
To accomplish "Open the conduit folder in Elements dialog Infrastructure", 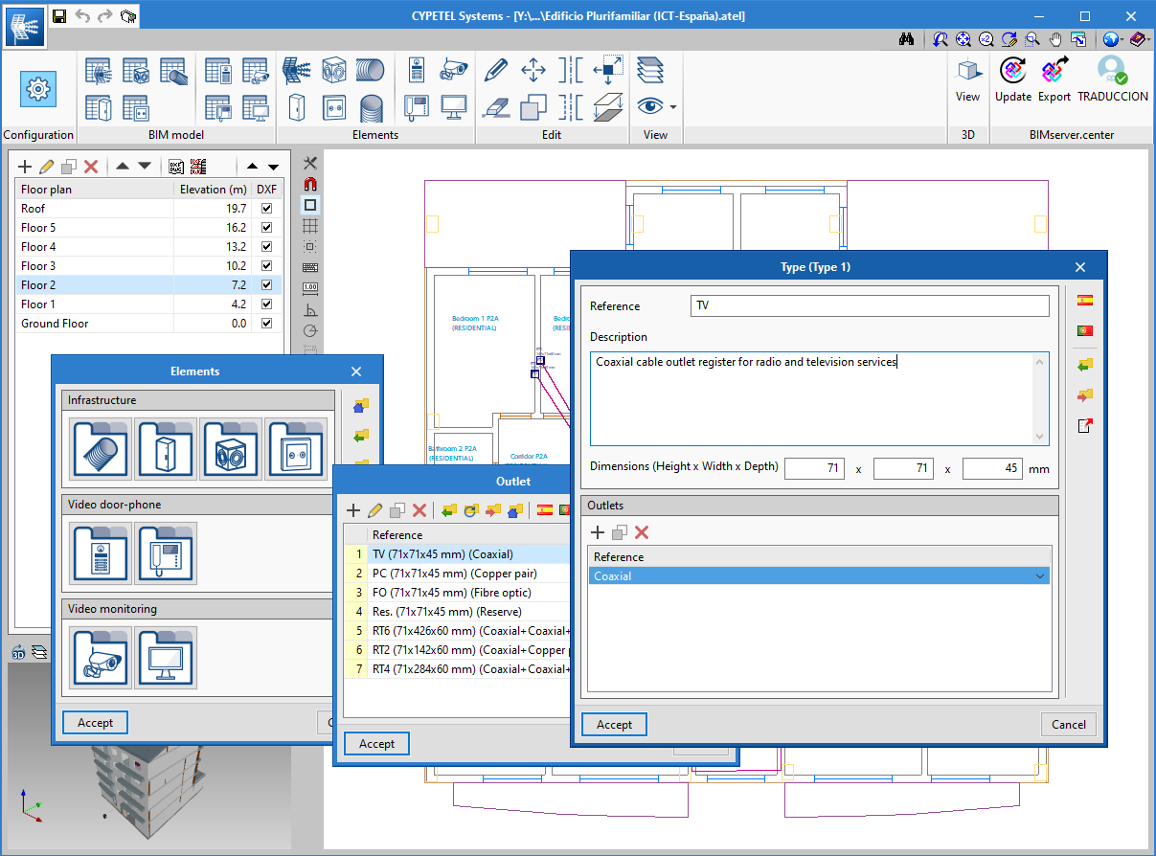I will tap(101, 449).
